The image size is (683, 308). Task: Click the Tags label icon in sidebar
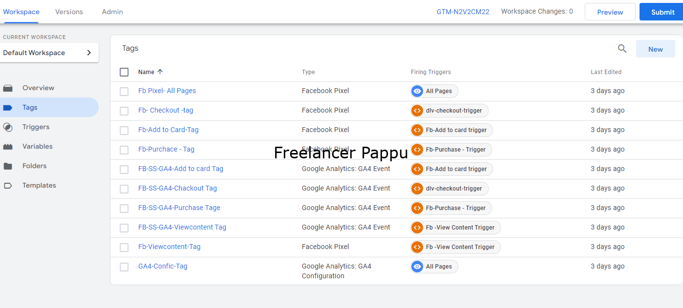[8, 108]
